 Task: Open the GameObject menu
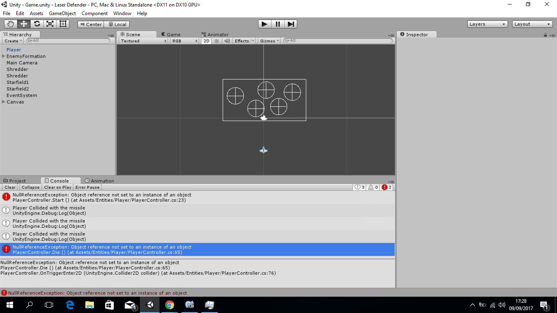coord(62,13)
